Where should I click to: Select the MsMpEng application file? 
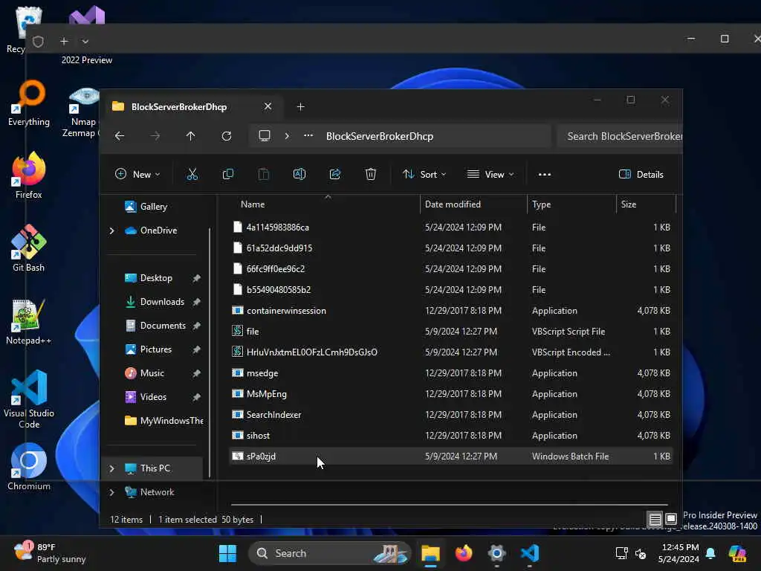click(x=451, y=394)
